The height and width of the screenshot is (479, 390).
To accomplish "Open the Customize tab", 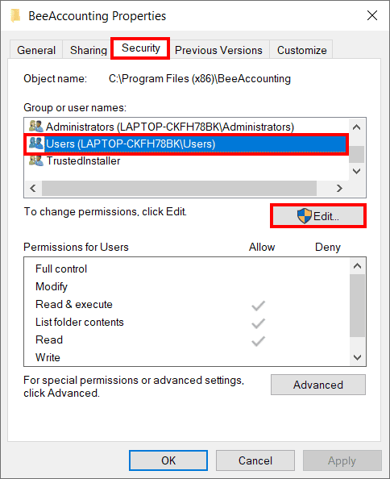I will [302, 50].
